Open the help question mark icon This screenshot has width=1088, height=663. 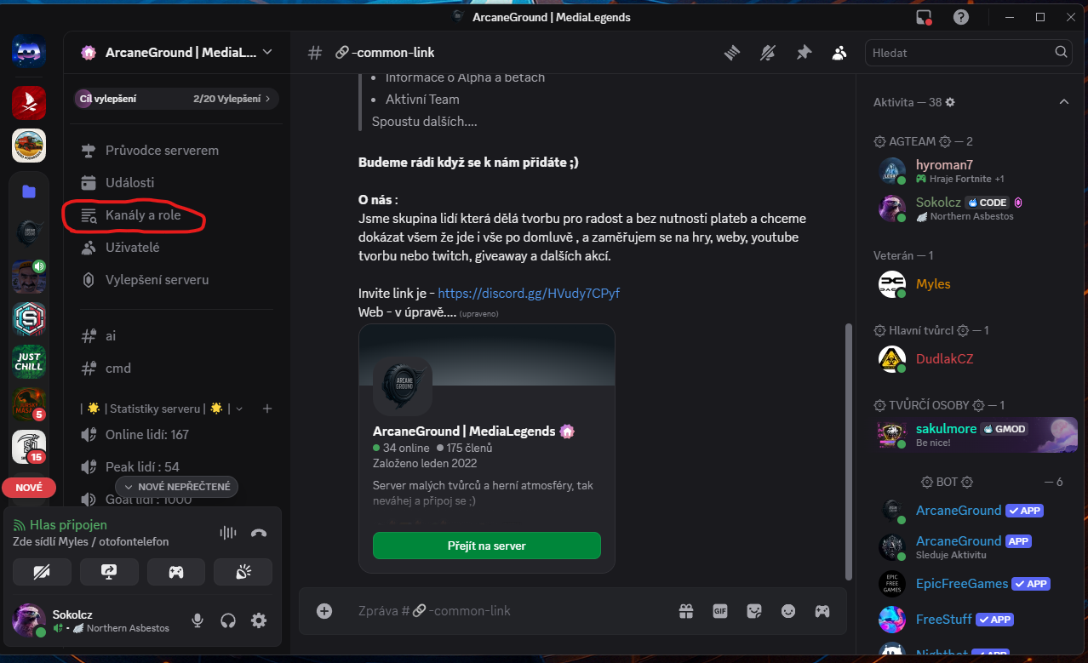tap(961, 17)
